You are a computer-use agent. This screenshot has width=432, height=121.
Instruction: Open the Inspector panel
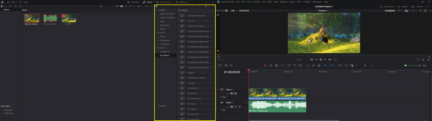417,6
